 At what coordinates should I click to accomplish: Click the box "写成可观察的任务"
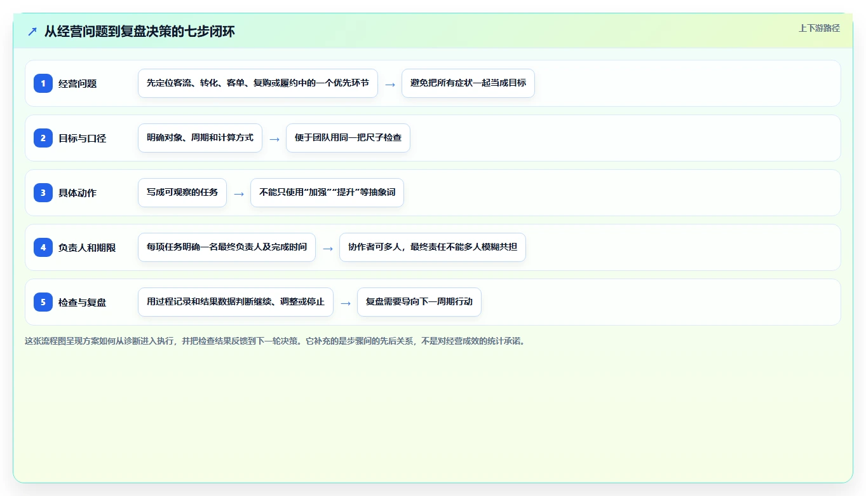(182, 193)
